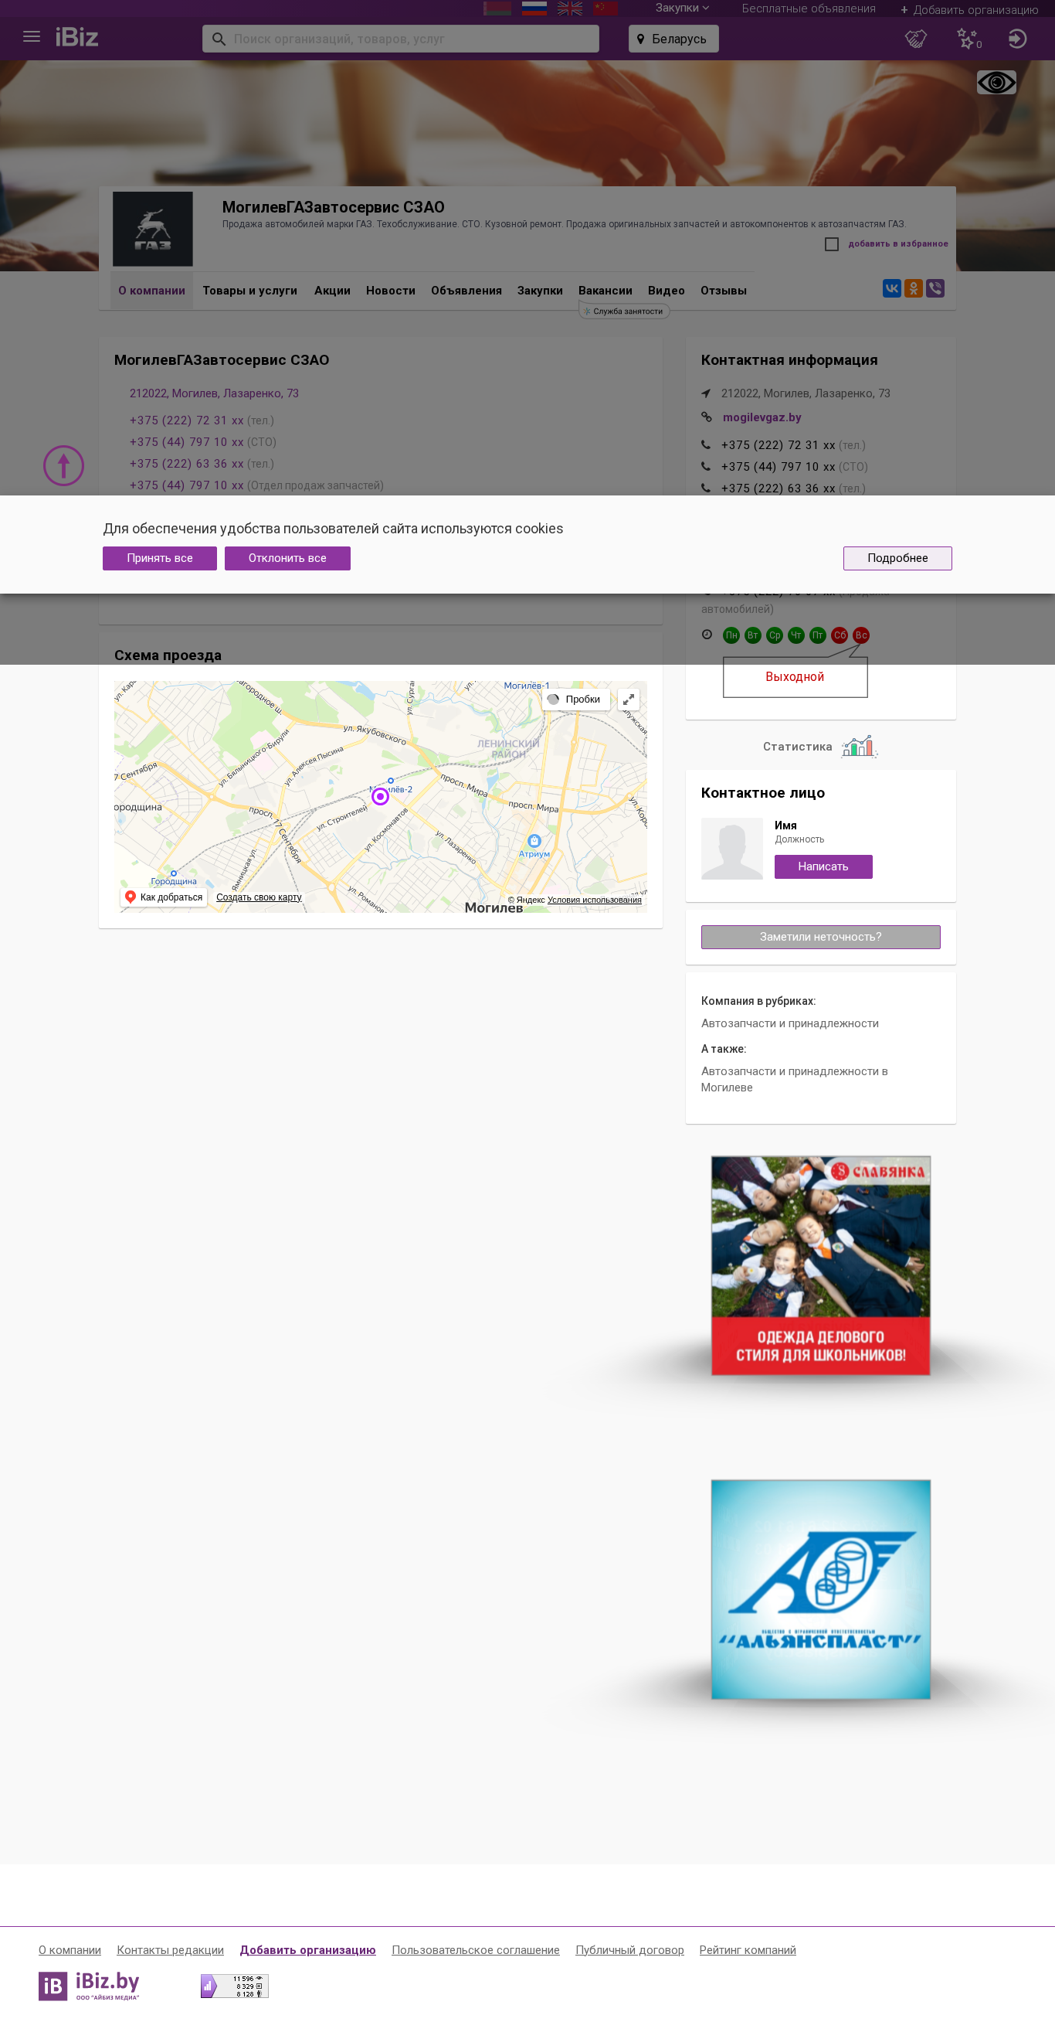Accept all cookies with Принять все

click(x=159, y=558)
